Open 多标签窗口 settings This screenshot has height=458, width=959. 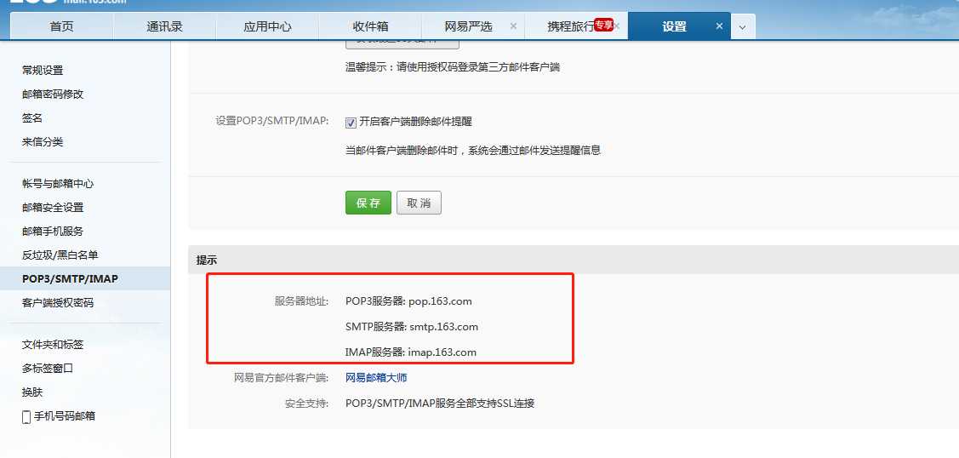(x=48, y=368)
